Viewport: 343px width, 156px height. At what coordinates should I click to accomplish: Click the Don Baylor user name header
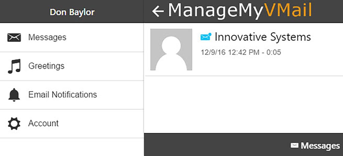pos(72,12)
